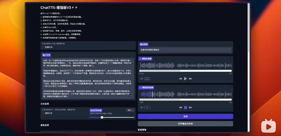
Task: Click the text split length slider handle
Action: [102, 117]
